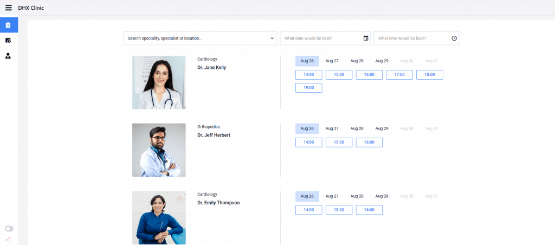
Task: Click the clock icon in time field
Action: click(454, 38)
